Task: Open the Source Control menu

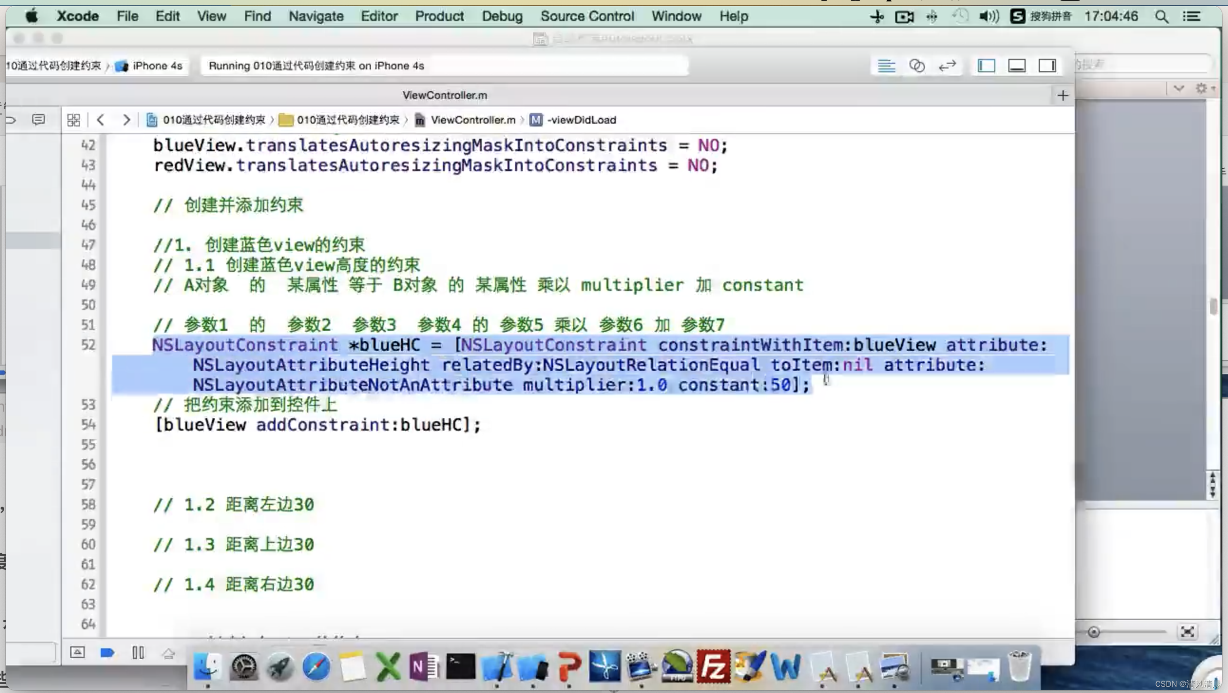Action: pyautogui.click(x=587, y=16)
